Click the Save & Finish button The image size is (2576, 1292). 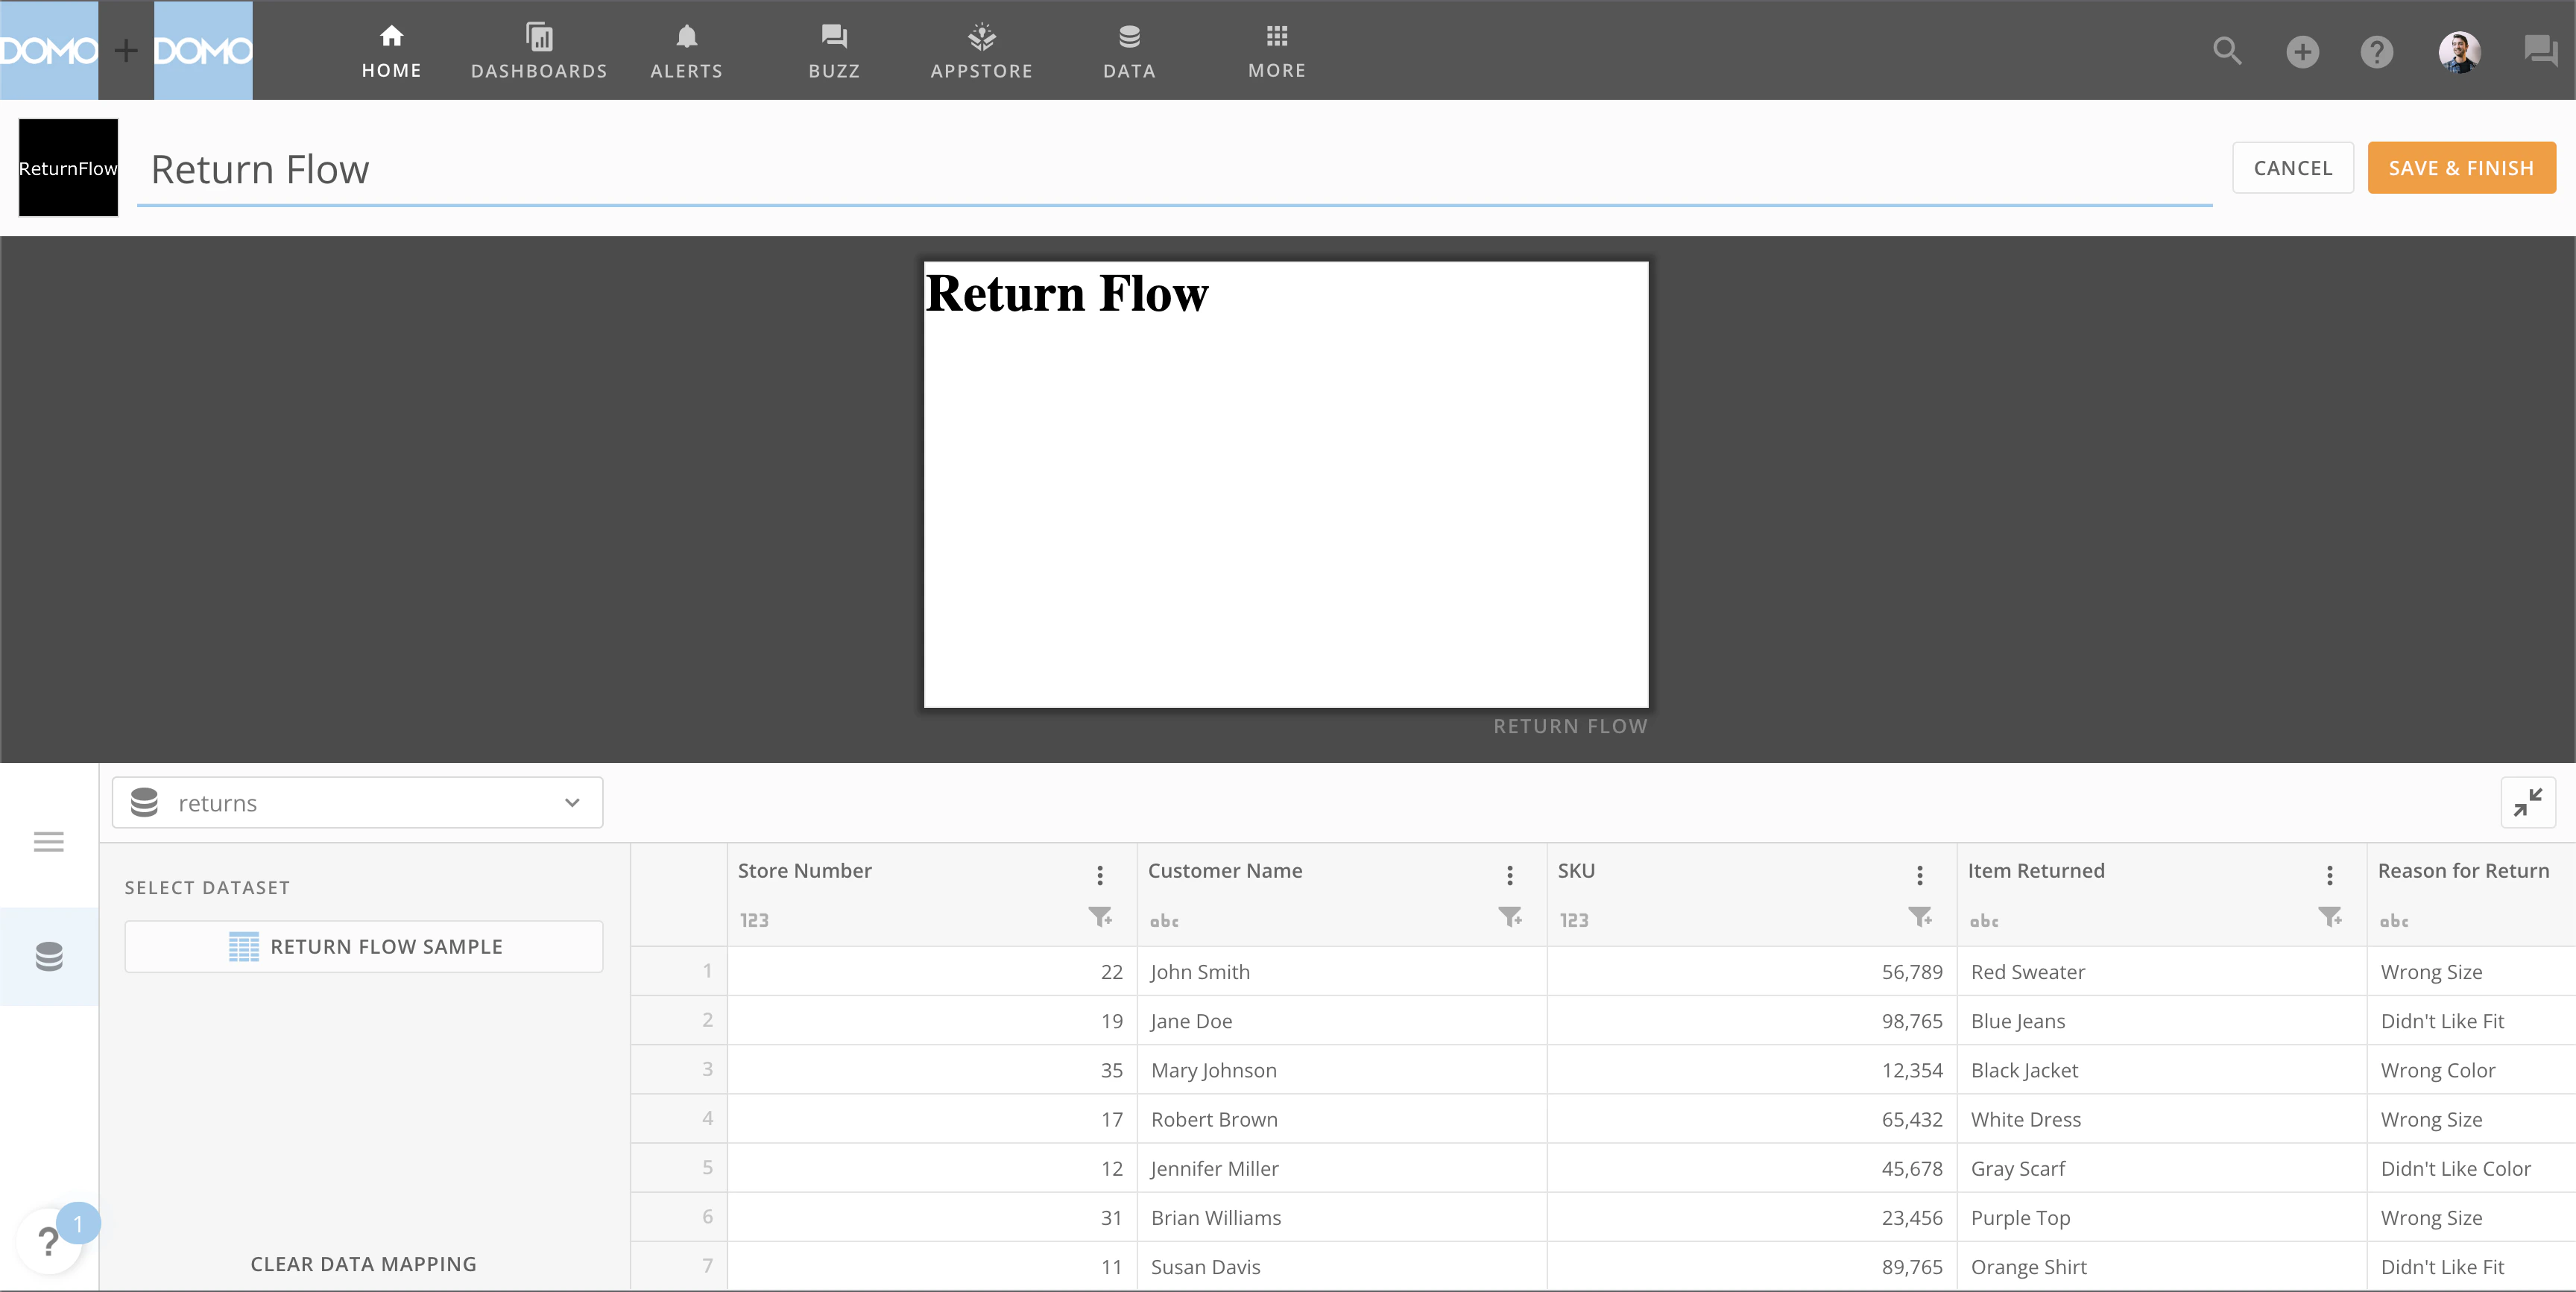point(2461,168)
